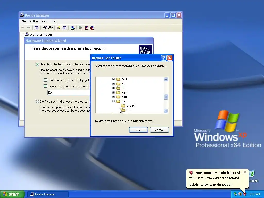Image resolution: width=264 pixels, height=198 pixels.
Task: Click the folder list scrollbar thumb
Action: [166, 97]
